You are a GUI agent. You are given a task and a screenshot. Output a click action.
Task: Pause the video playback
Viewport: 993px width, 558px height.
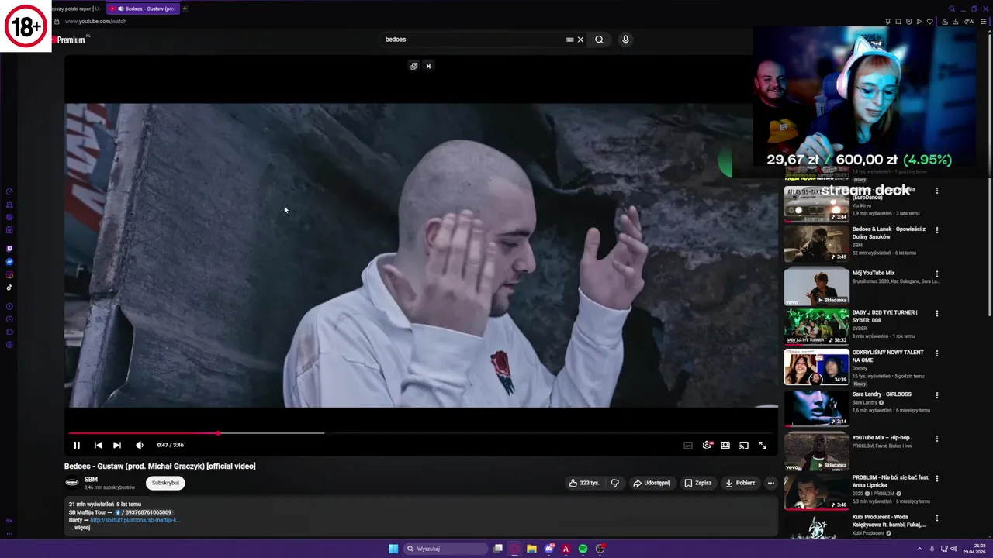click(x=76, y=445)
